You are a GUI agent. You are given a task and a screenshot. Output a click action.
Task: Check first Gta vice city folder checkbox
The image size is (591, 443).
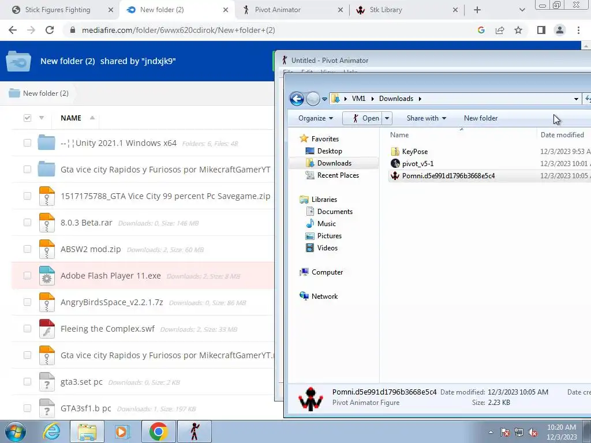point(27,169)
